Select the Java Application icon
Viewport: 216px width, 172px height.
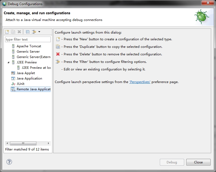(13, 78)
